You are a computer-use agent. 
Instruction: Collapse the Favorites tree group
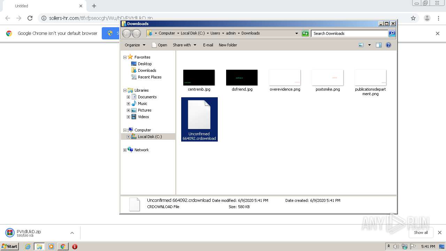point(125,57)
